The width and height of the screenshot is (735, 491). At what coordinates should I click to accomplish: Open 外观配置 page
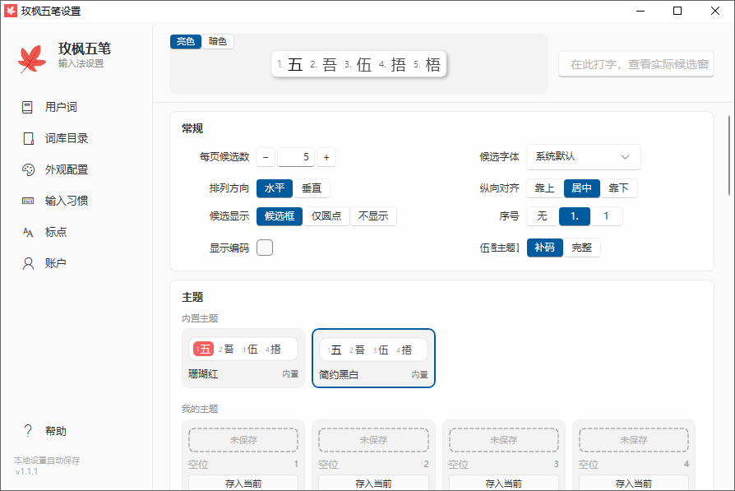67,169
